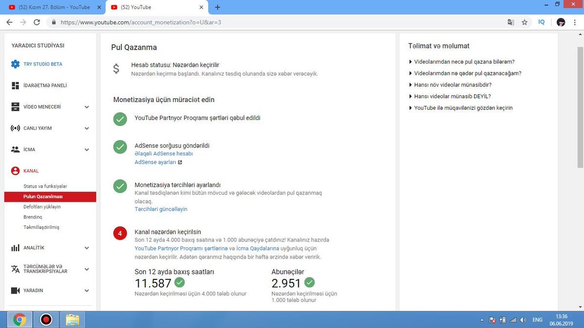
Task: Open the Chrome profile avatar
Action: pyautogui.click(x=561, y=22)
